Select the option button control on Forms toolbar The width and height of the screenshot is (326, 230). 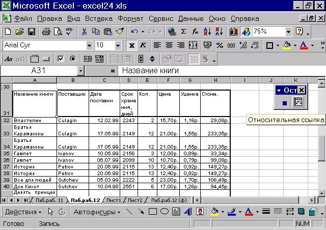73,59
